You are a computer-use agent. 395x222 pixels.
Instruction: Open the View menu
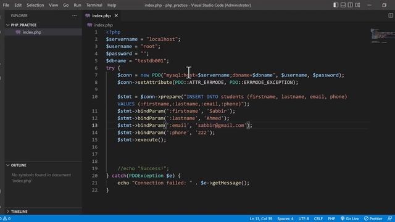click(x=54, y=5)
